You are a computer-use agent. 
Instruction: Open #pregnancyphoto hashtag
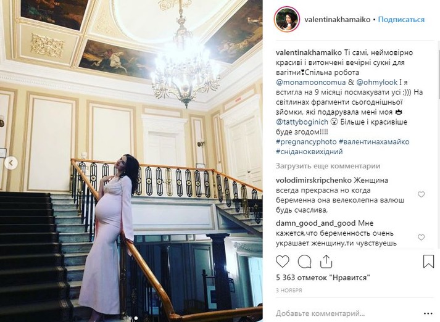[306, 142]
